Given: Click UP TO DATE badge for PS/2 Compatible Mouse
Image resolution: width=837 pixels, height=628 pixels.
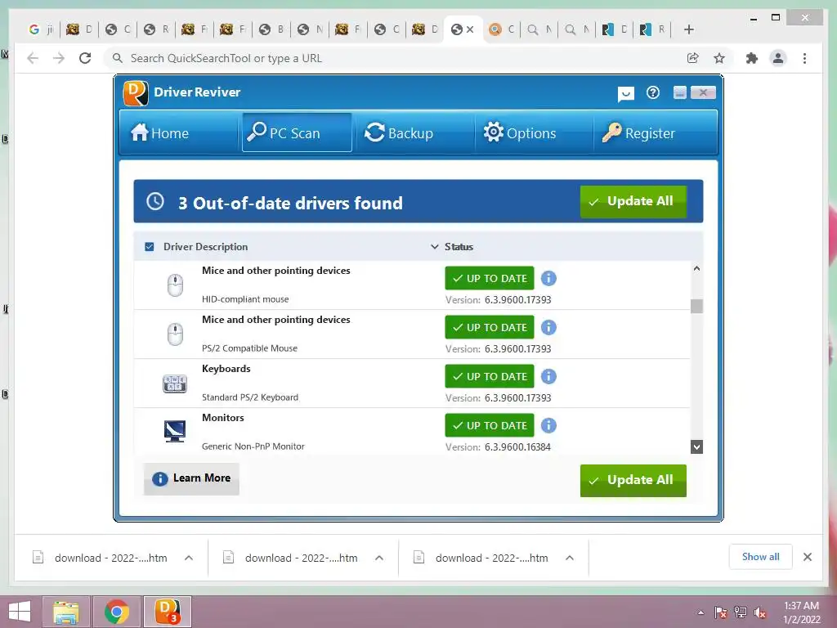Looking at the screenshot, I should 490,327.
